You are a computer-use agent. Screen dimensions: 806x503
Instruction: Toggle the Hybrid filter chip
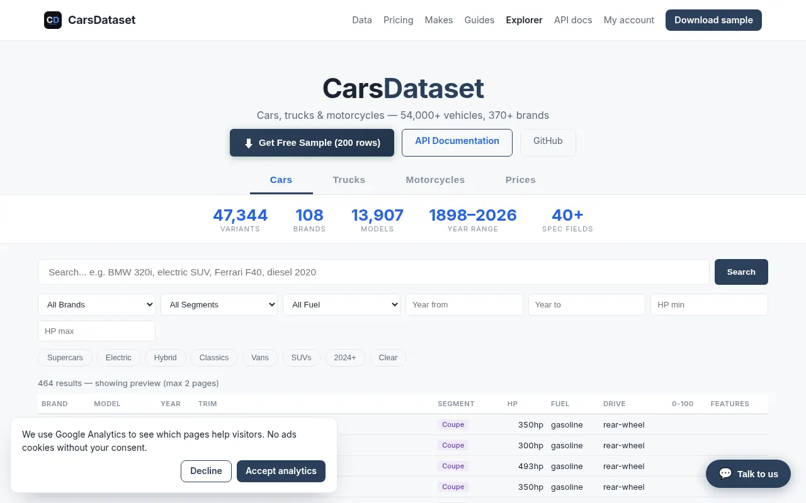pos(166,358)
